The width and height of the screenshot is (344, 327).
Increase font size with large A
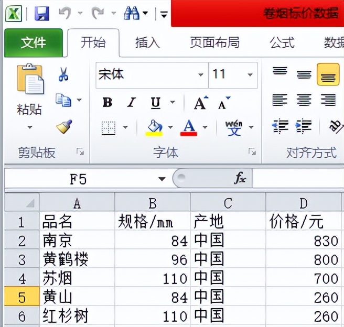click(x=201, y=103)
